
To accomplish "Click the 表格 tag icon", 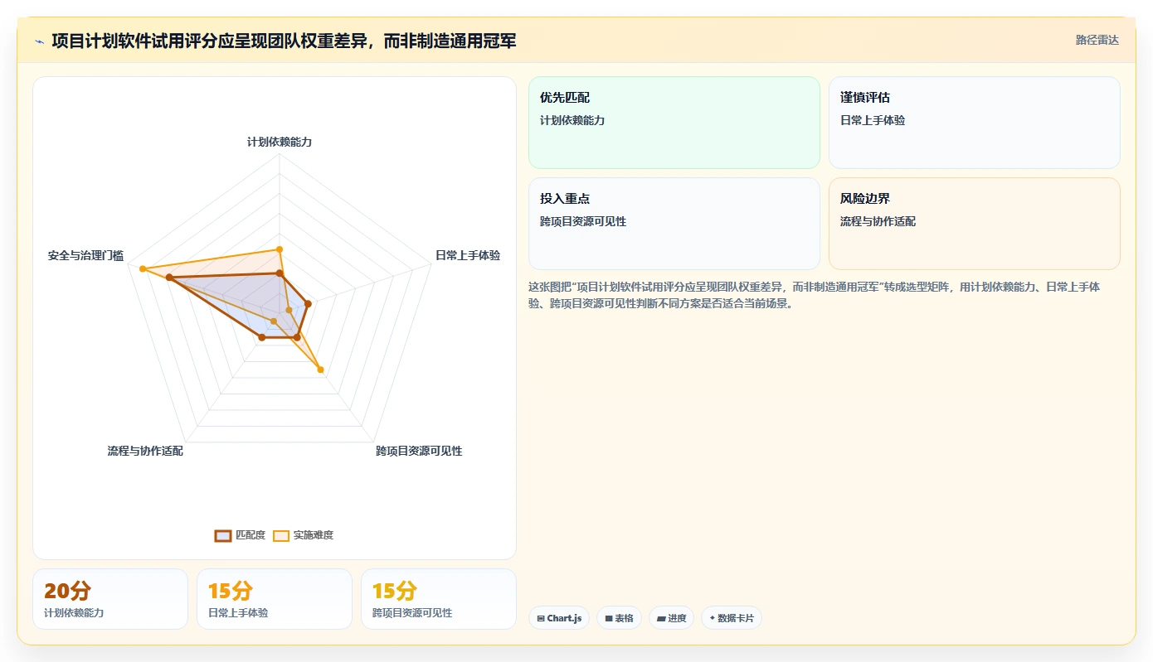I will pyautogui.click(x=609, y=618).
